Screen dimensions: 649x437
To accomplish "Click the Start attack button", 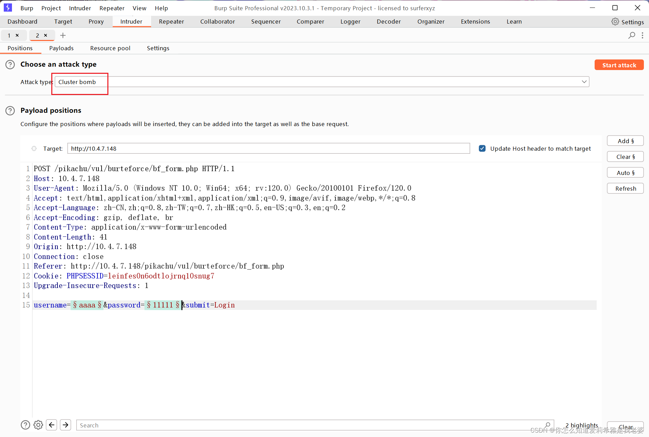I will click(x=619, y=65).
